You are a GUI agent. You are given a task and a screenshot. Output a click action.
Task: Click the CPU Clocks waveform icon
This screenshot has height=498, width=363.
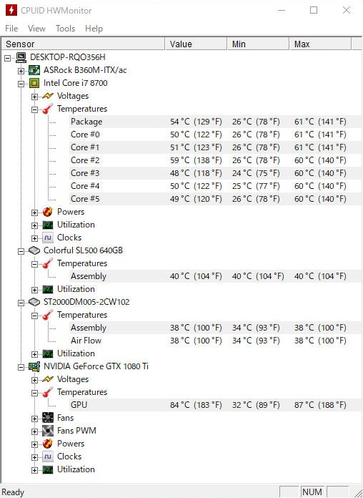coord(48,238)
